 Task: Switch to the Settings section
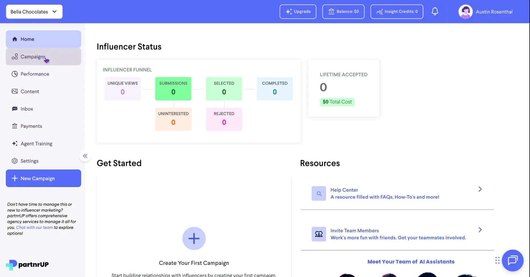point(29,161)
